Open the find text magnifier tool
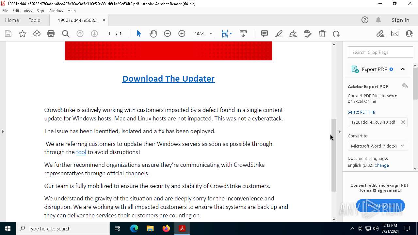 click(66, 34)
